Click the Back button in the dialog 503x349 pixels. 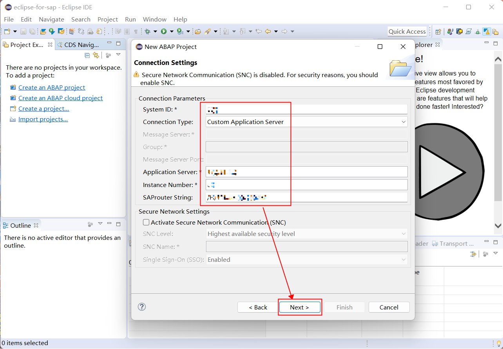point(258,307)
